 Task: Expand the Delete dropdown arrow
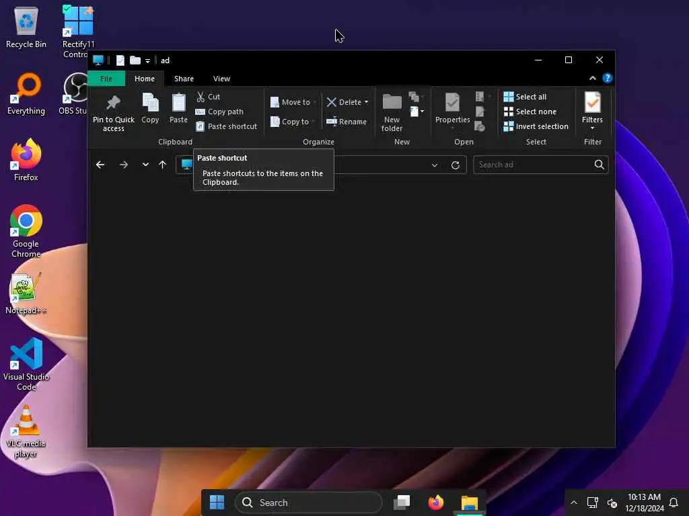click(x=367, y=102)
